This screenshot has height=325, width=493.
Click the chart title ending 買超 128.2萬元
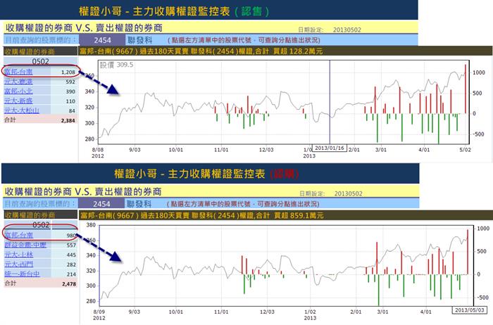[201, 51]
